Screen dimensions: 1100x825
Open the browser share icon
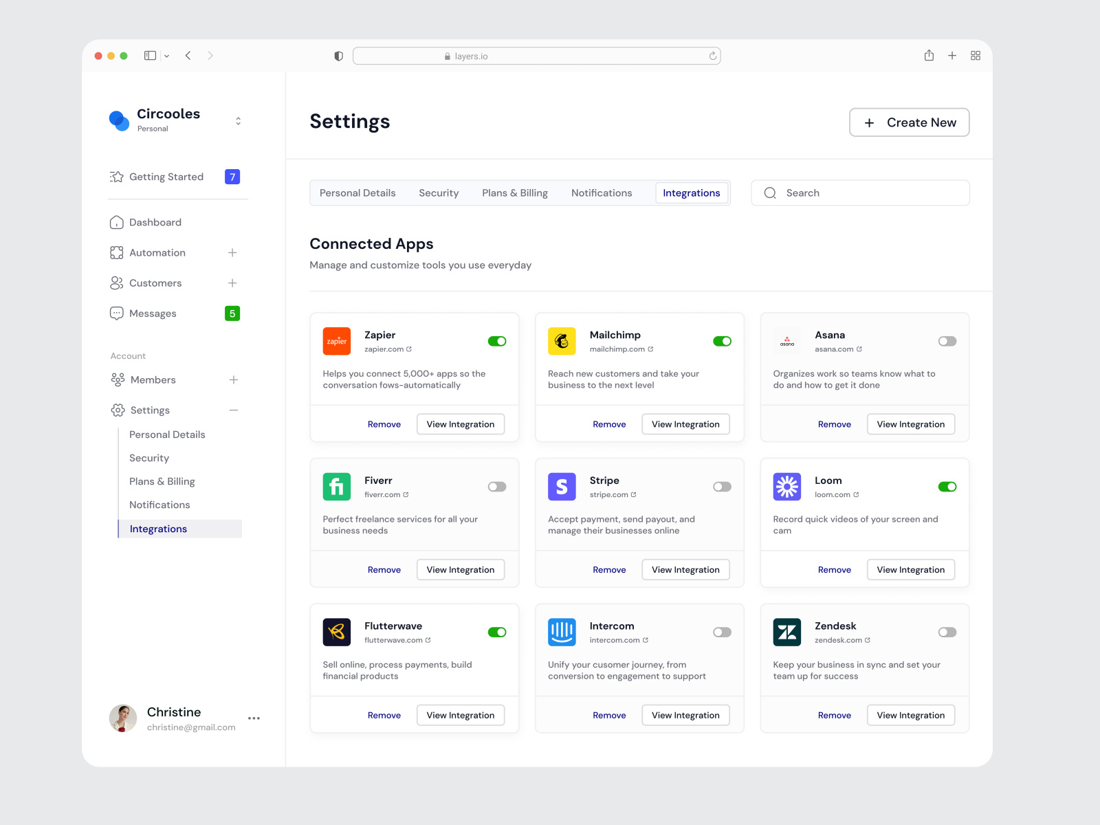pyautogui.click(x=929, y=56)
